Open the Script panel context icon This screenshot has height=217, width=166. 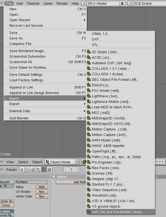(27, 170)
